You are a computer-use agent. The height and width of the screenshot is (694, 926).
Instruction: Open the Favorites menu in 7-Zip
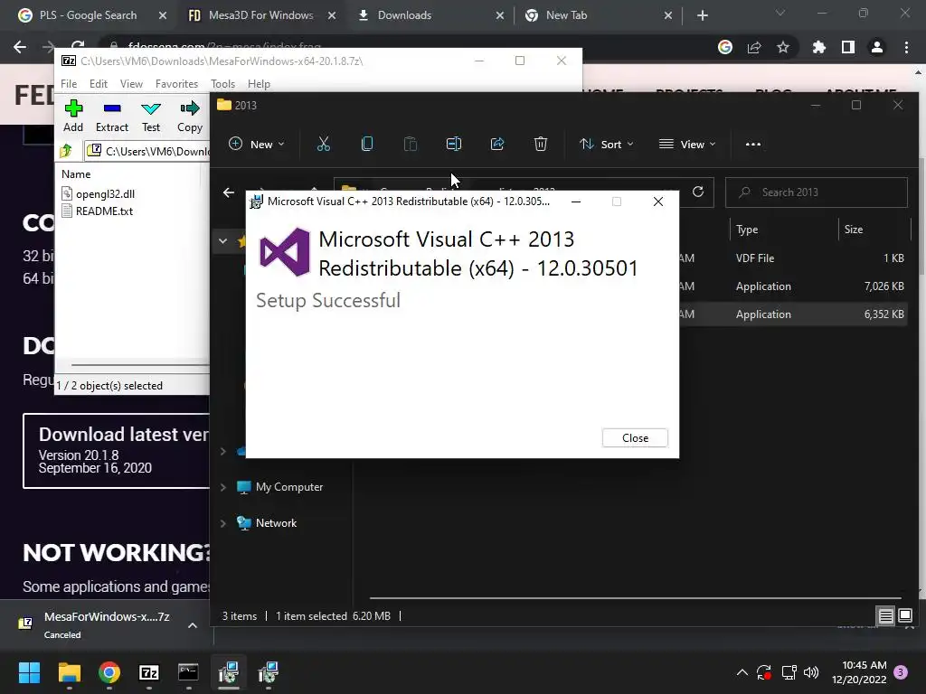point(176,84)
